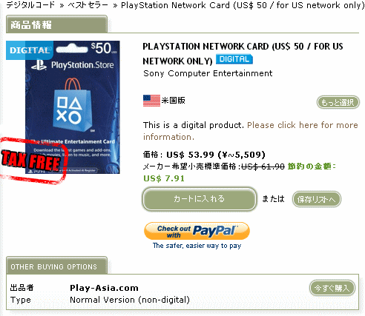Image resolution: width=365 pixels, height=316 pixels.
Task: Click 'The safer, easier way to pay' text
Action: tap(197, 246)
